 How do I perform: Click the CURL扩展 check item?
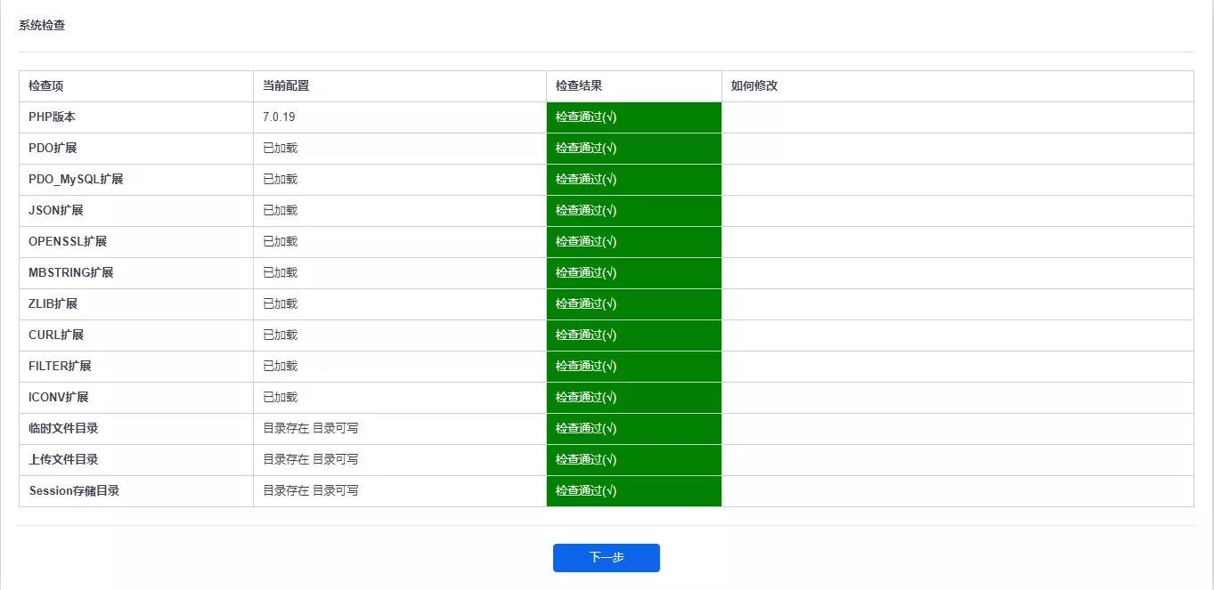[56, 335]
